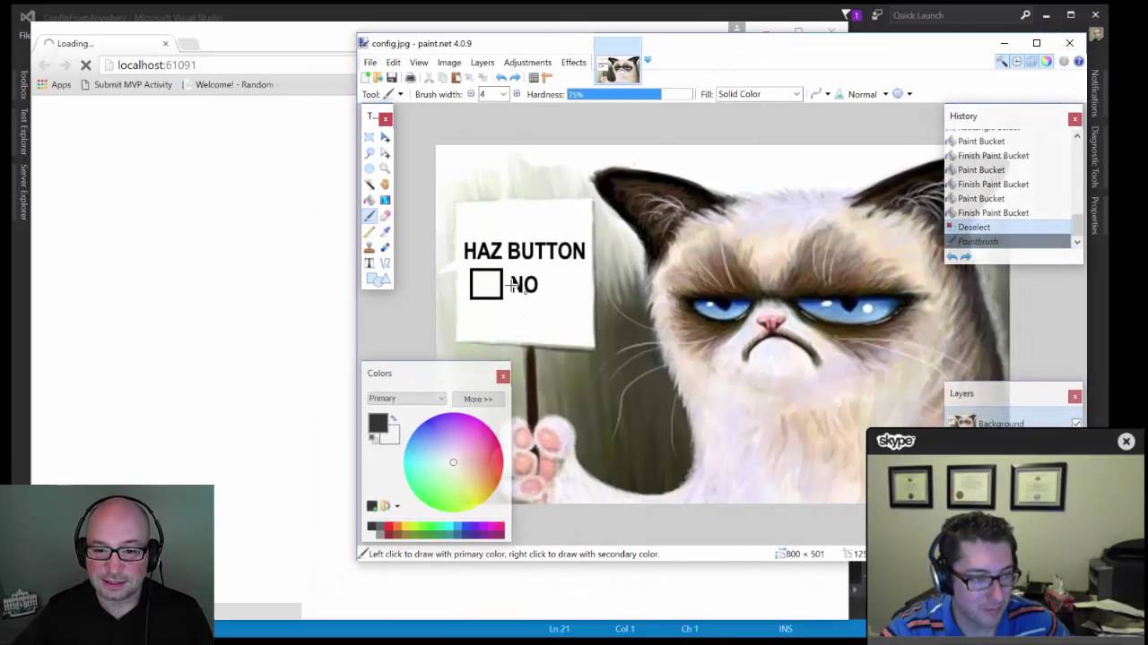
Task: Open the Brush width dropdown arrow
Action: click(x=503, y=94)
